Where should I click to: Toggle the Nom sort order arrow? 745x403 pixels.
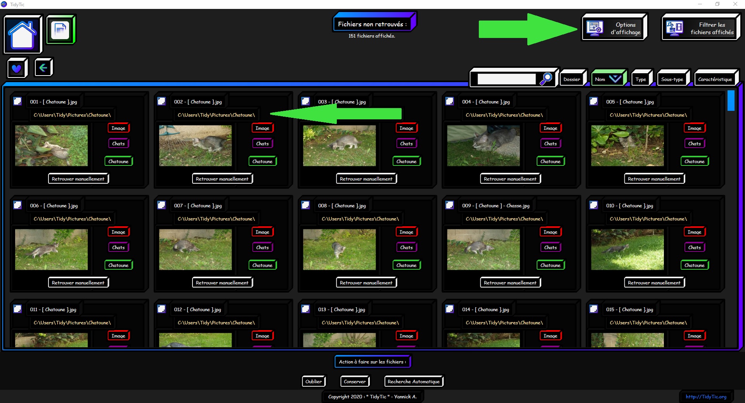pyautogui.click(x=615, y=79)
